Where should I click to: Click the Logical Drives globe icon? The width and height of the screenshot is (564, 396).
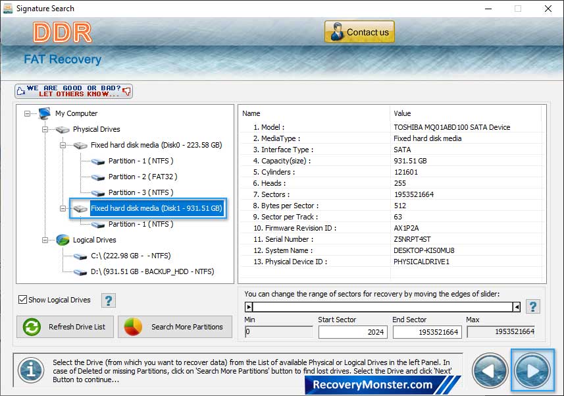[x=63, y=240]
